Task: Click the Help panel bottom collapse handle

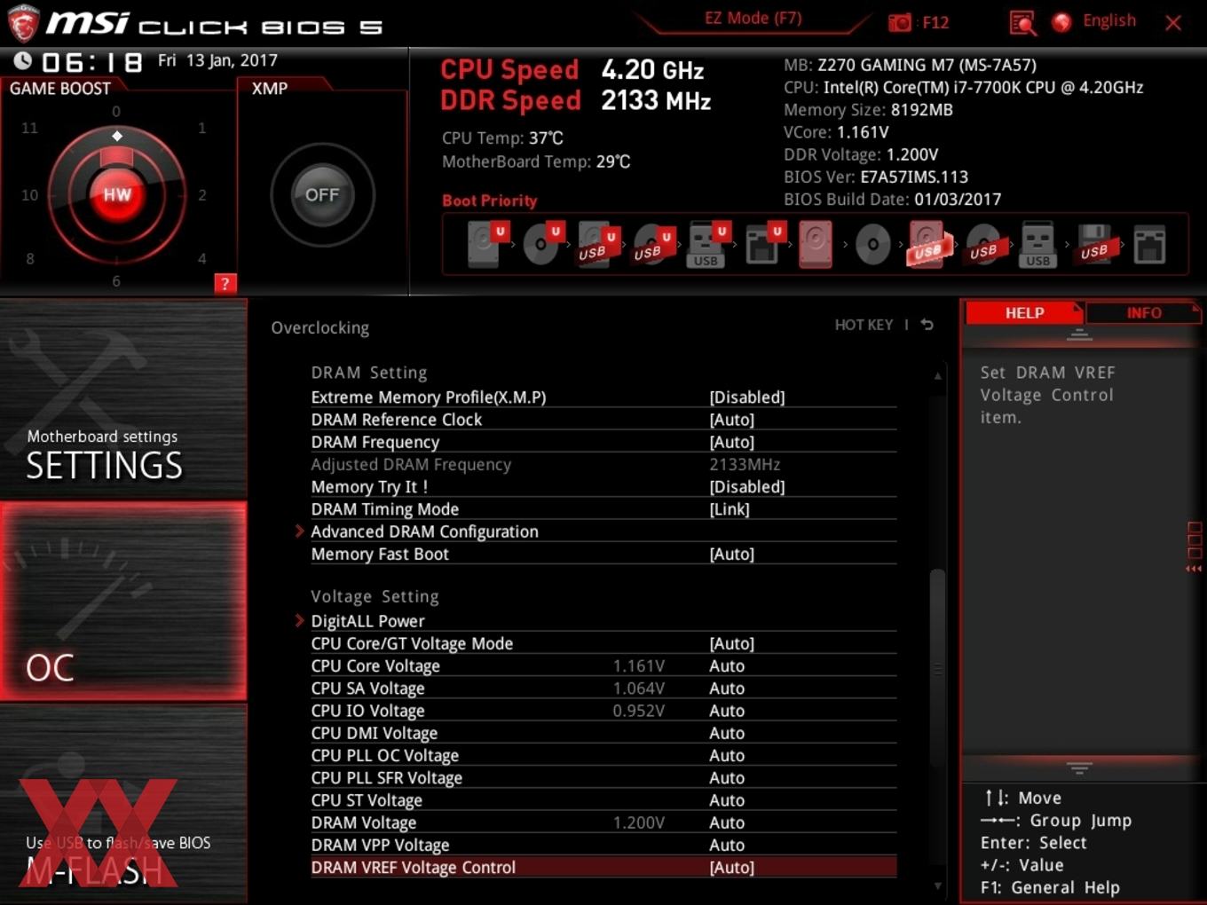Action: [1079, 767]
